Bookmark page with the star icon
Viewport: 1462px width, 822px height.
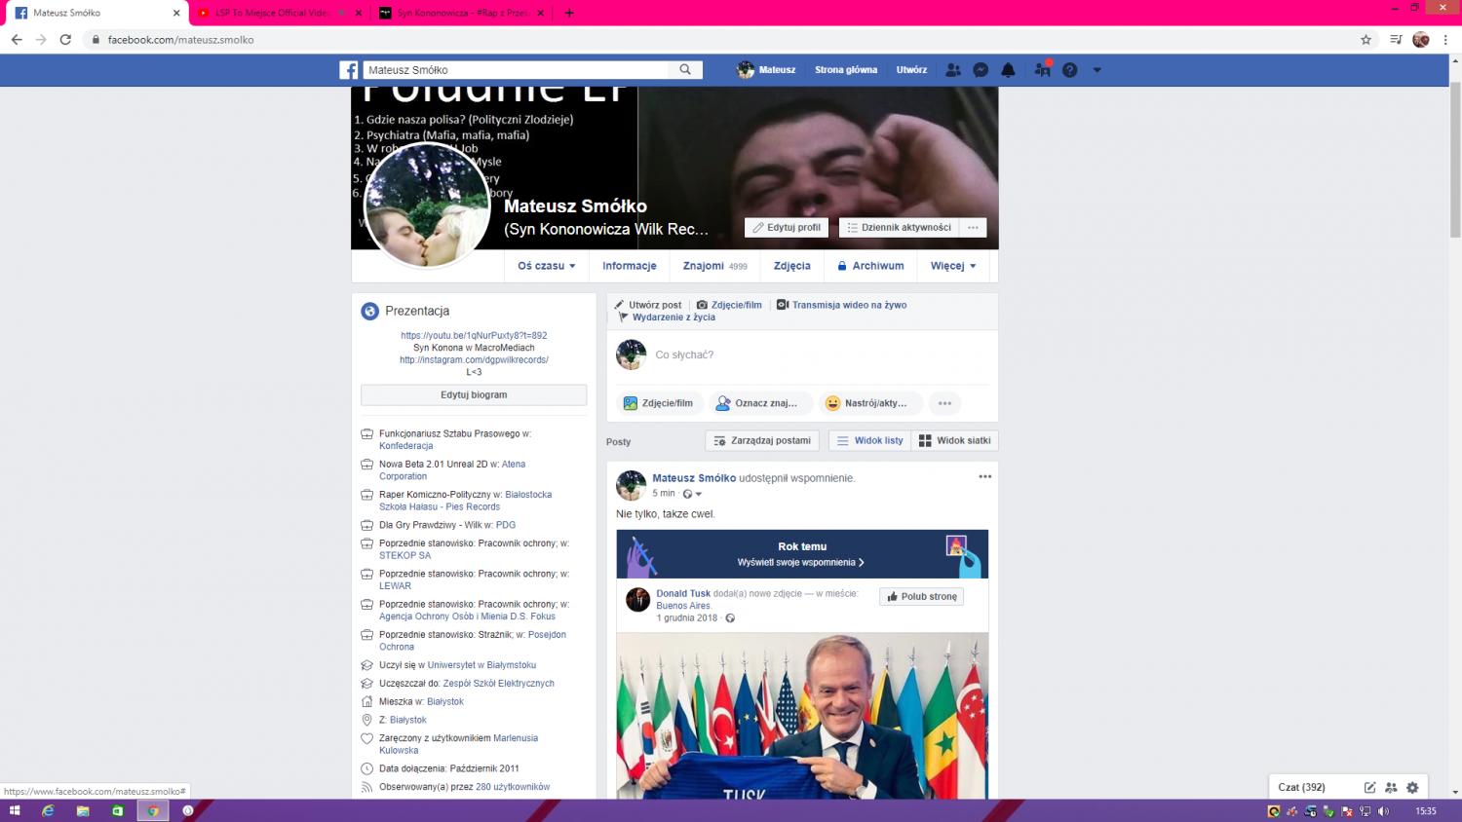(1366, 40)
